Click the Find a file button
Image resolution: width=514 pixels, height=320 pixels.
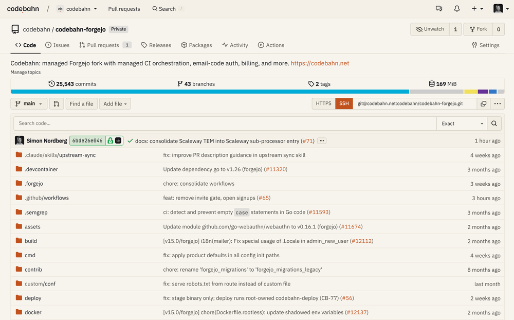coord(81,104)
